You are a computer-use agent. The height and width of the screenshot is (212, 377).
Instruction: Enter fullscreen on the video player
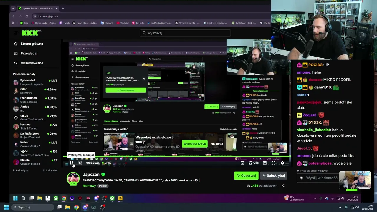273,163
